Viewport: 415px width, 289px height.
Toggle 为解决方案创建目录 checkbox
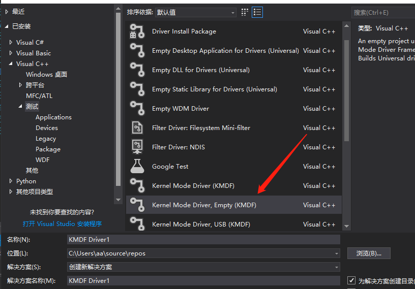click(x=351, y=280)
